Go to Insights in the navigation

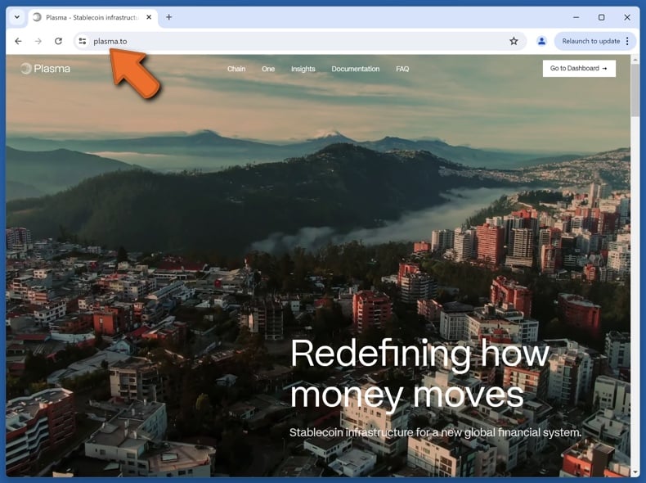(303, 69)
